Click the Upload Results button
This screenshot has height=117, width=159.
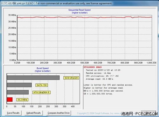(x=33, y=113)
